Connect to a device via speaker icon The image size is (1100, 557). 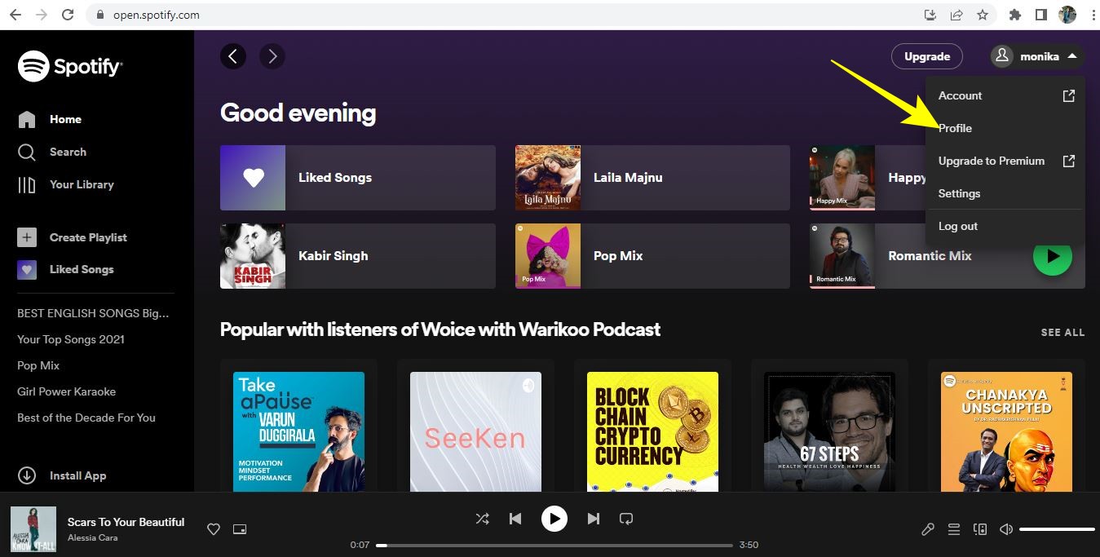coord(979,529)
